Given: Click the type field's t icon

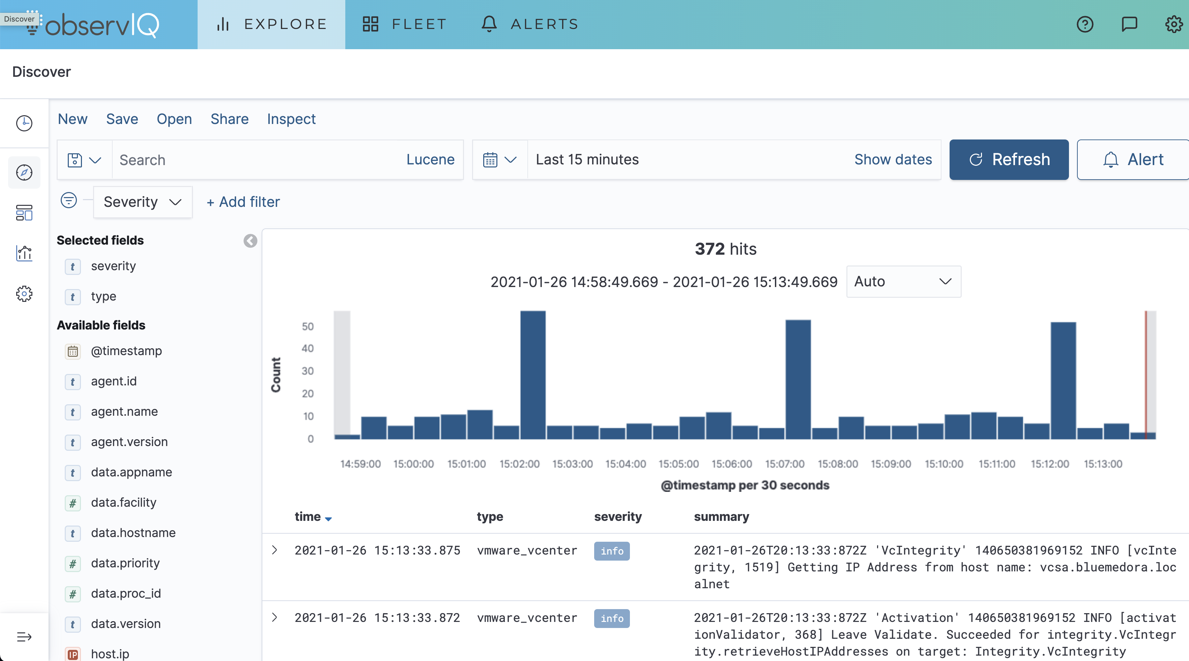Looking at the screenshot, I should pyautogui.click(x=72, y=297).
